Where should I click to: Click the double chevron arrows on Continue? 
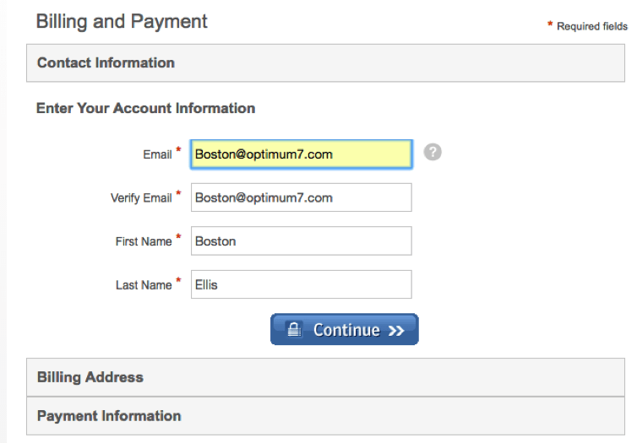coord(396,331)
